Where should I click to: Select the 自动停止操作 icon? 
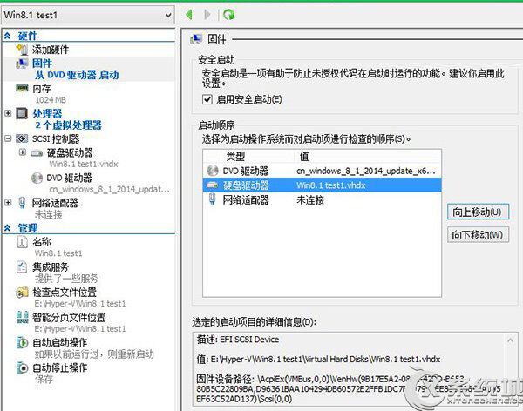point(22,367)
